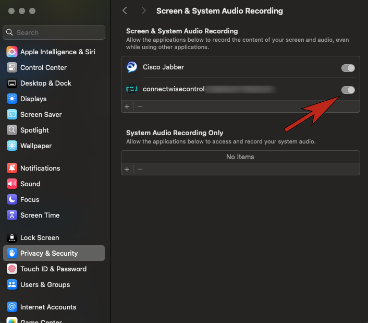Add app to Screen & System Audio Recording
This screenshot has height=323, width=368.
pos(127,106)
